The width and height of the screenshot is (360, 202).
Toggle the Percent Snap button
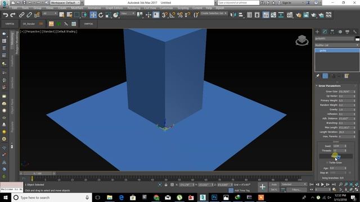[180, 15]
